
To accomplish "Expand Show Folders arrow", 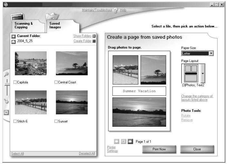I will (94, 36).
